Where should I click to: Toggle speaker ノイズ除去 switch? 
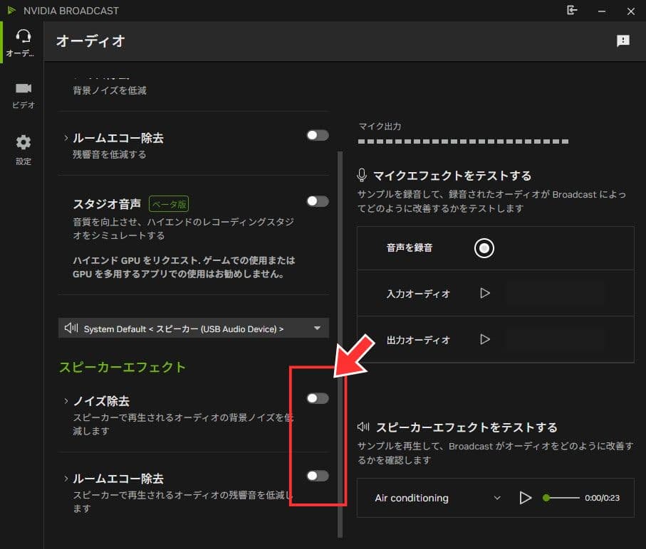pos(318,398)
